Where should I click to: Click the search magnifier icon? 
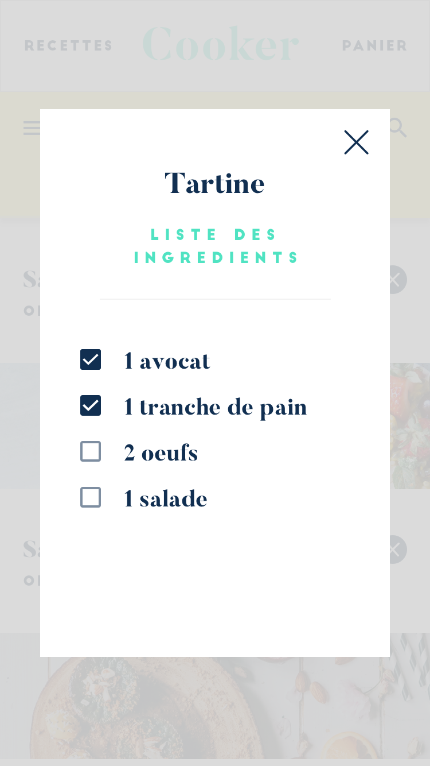coord(397,127)
